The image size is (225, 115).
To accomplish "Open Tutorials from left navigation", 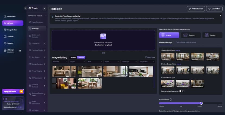I will click(12, 36).
